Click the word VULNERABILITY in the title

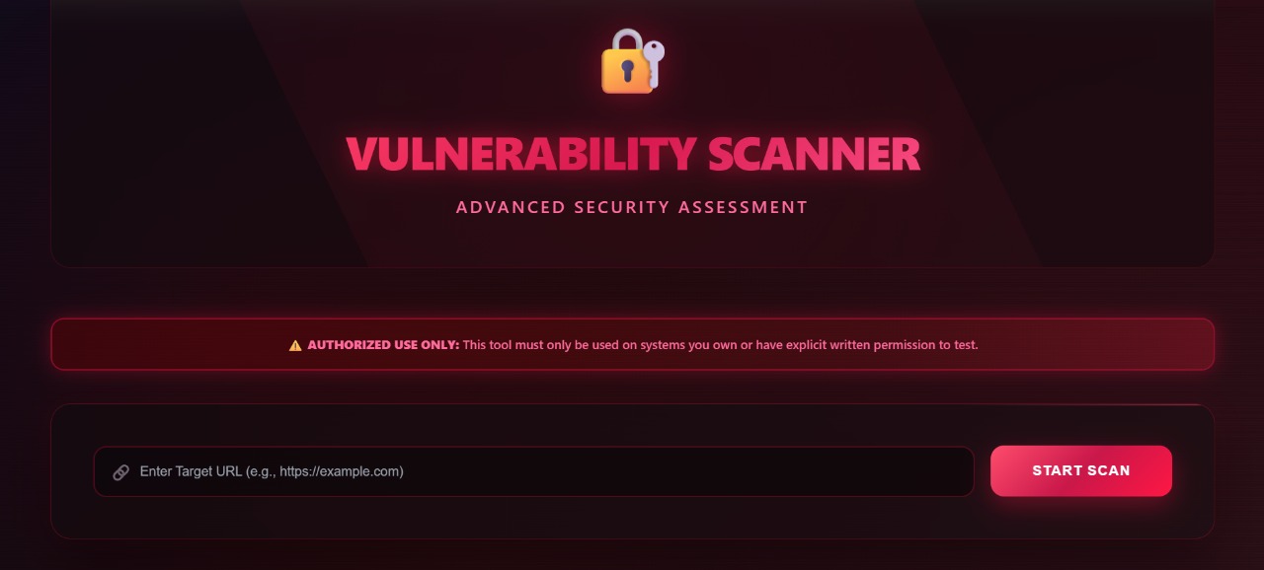(520, 154)
